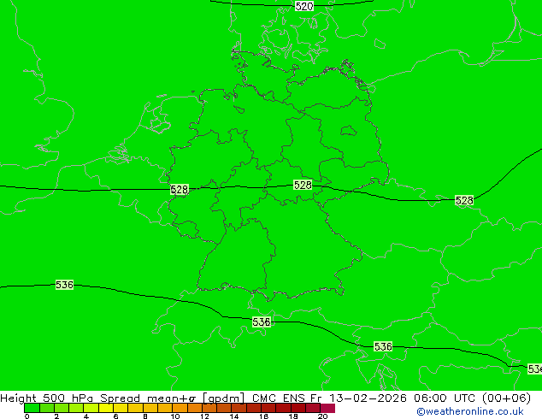Select the bright green legend swatch at 0
Image resolution: width=542 pixels, height=419 pixels.
click(x=32, y=408)
